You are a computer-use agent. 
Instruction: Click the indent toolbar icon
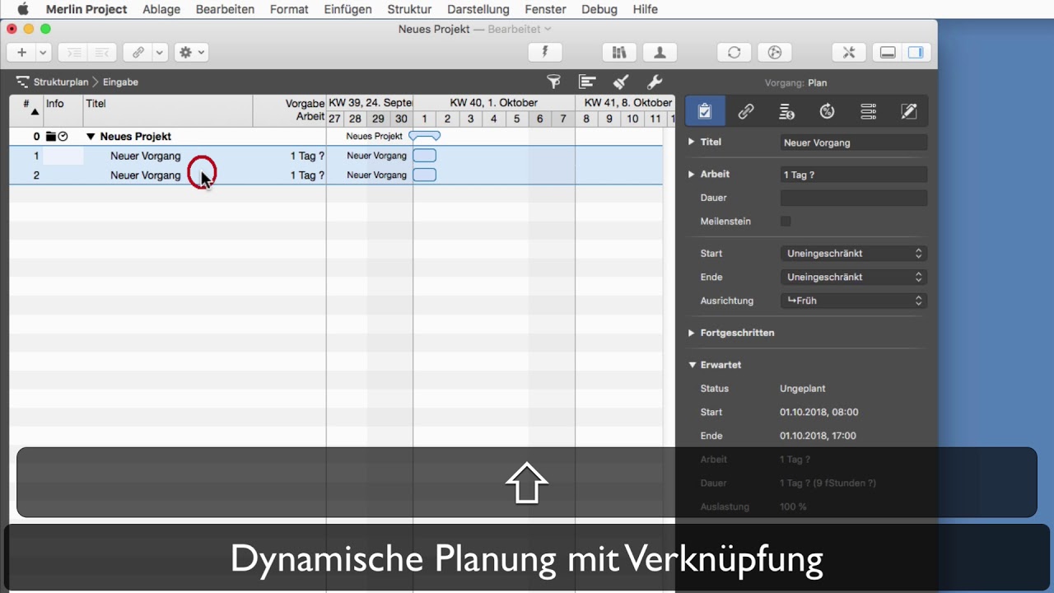point(73,52)
